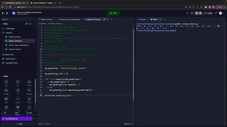Open a new browser tab

[x=60, y=3]
